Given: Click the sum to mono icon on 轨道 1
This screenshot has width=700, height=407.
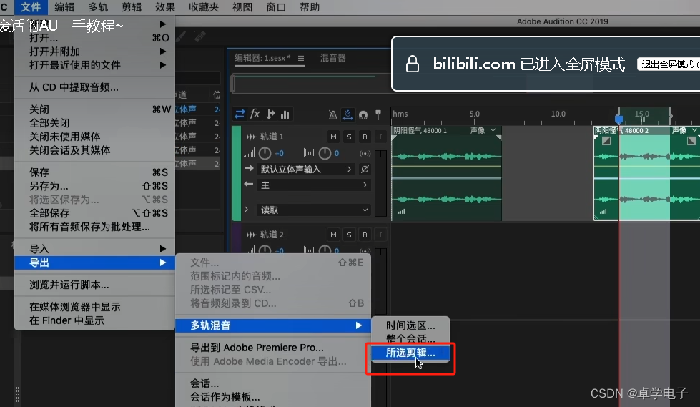Looking at the screenshot, I should pos(365,153).
